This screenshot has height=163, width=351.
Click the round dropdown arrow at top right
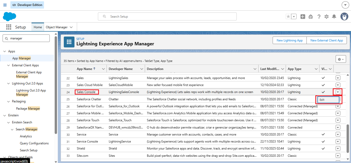pos(345,5)
